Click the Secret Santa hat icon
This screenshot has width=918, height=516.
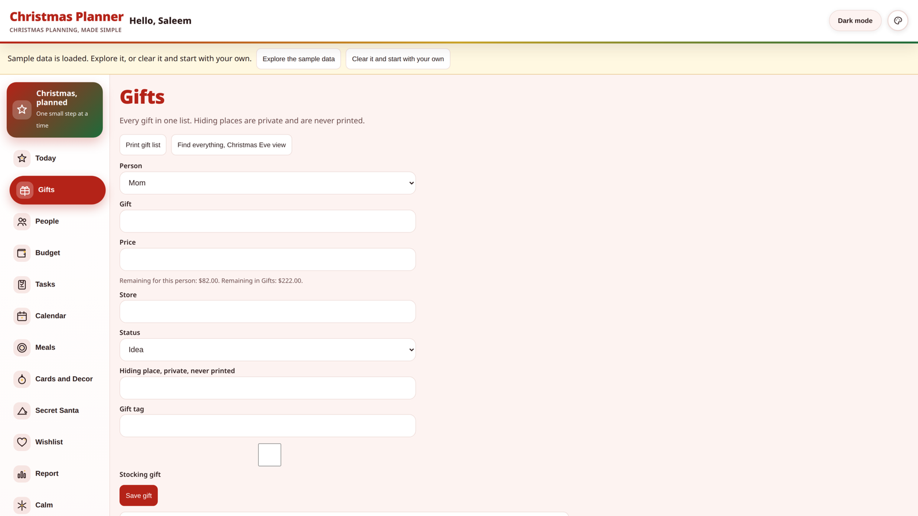tap(22, 411)
